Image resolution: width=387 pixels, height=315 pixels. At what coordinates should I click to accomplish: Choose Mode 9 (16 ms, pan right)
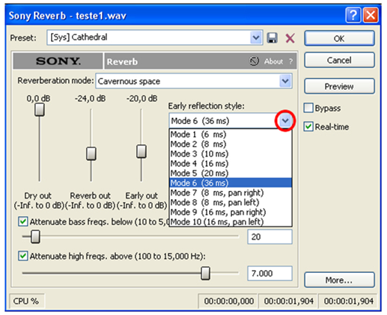pos(230,212)
